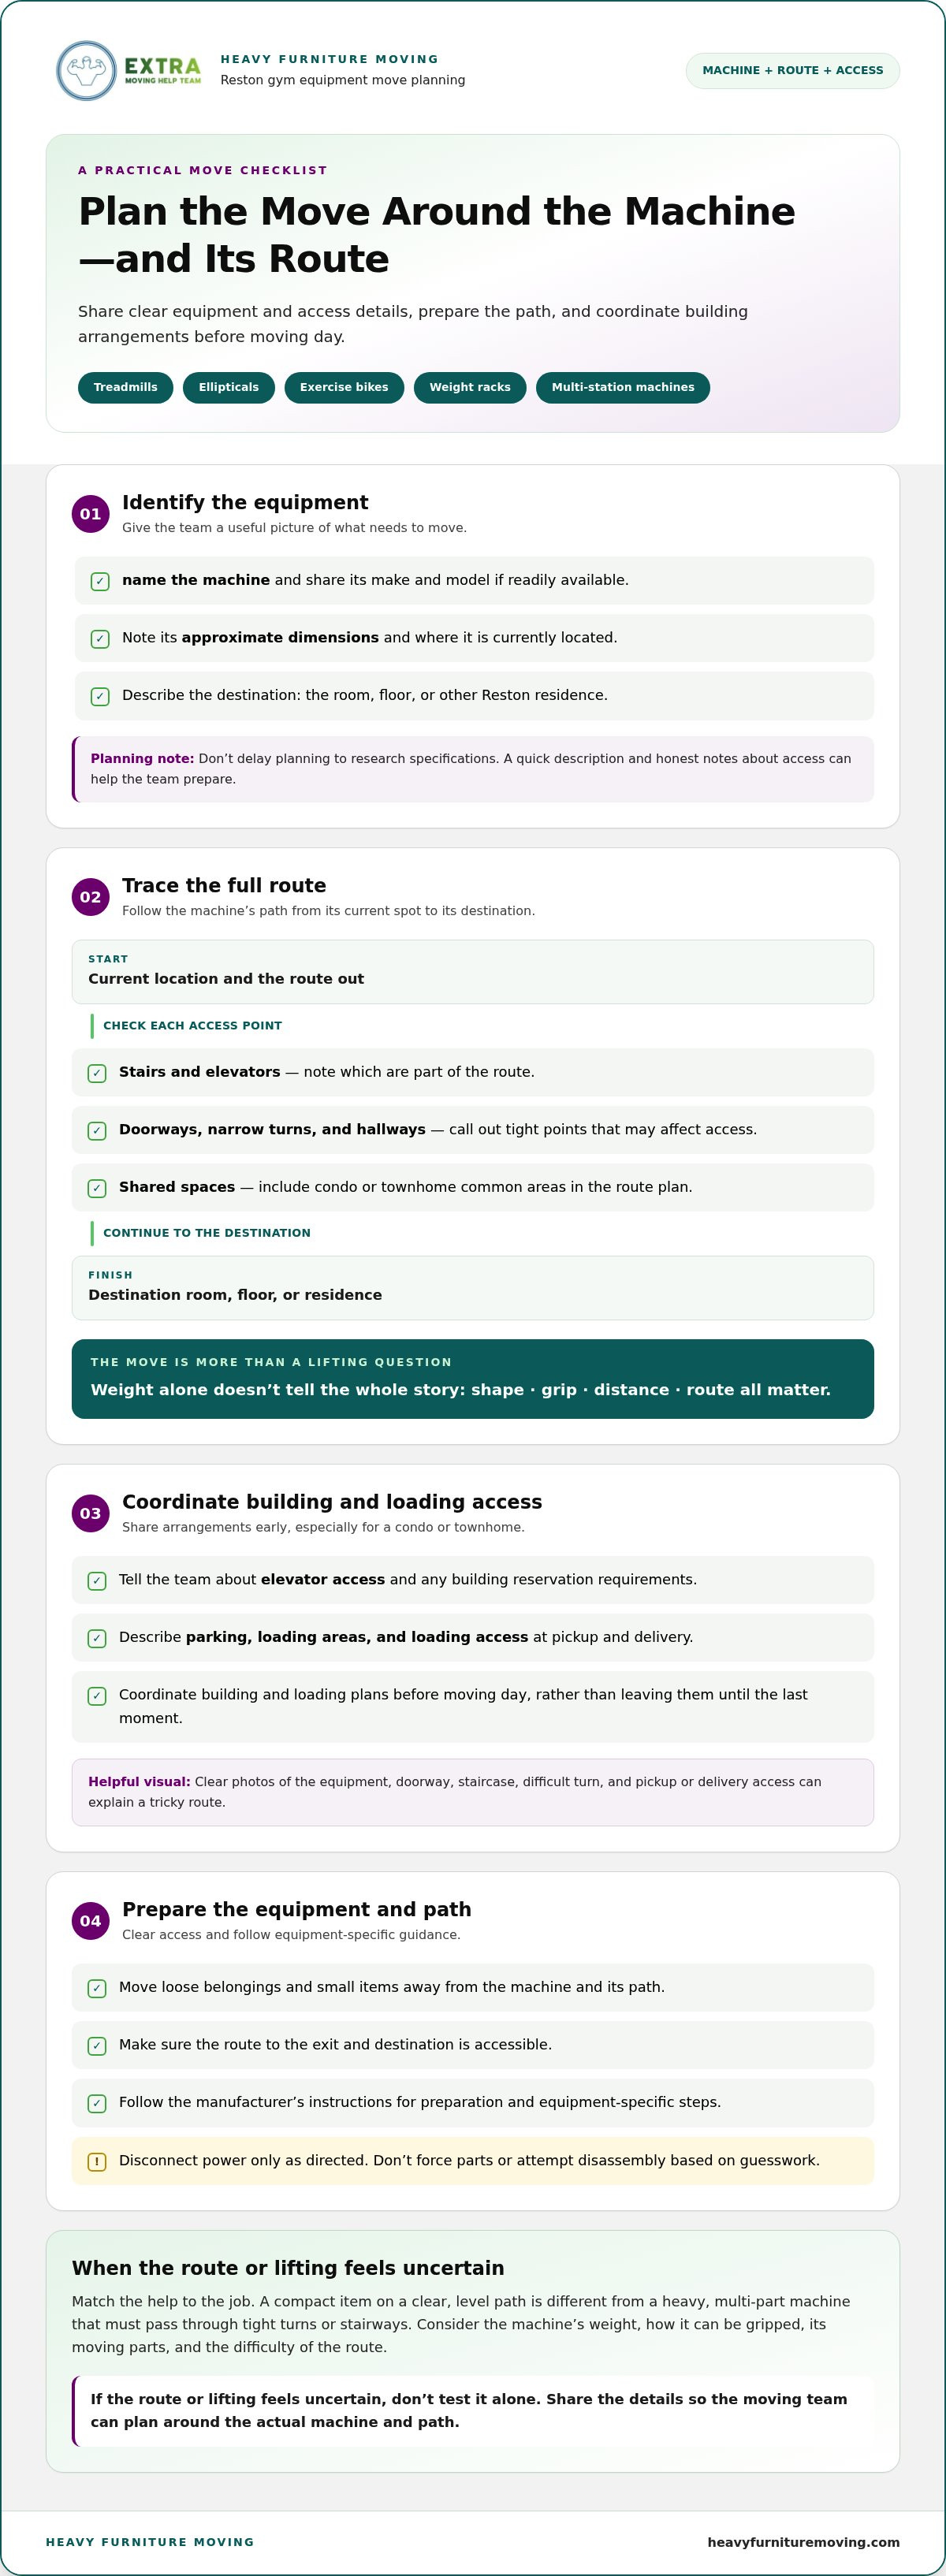
Task: Select the Weight racks tag
Action: [x=470, y=387]
